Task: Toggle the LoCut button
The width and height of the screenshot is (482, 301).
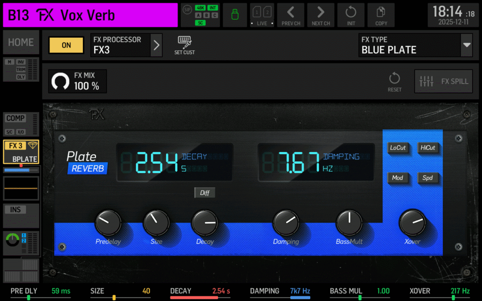Action: pyautogui.click(x=398, y=148)
